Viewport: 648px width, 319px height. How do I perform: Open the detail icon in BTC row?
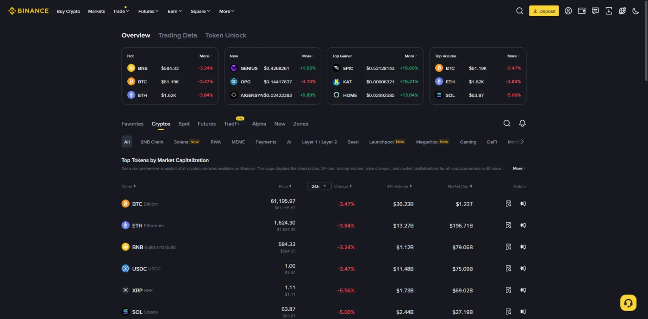[x=508, y=204]
